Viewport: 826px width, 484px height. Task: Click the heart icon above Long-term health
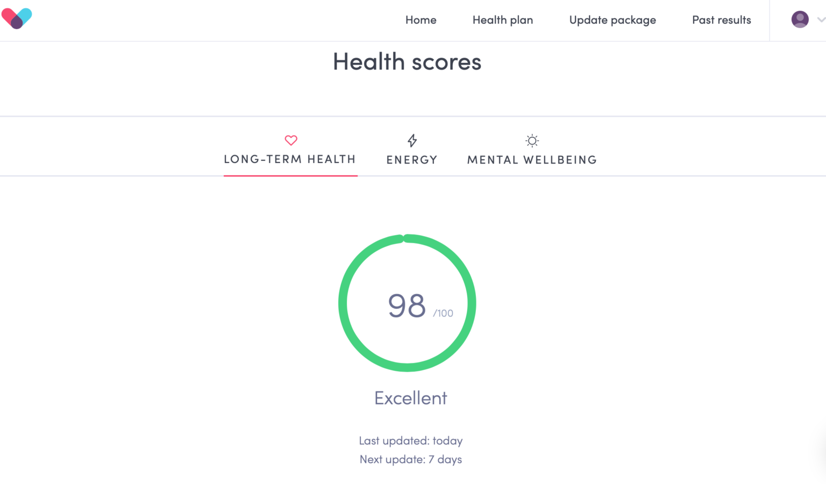click(x=290, y=140)
